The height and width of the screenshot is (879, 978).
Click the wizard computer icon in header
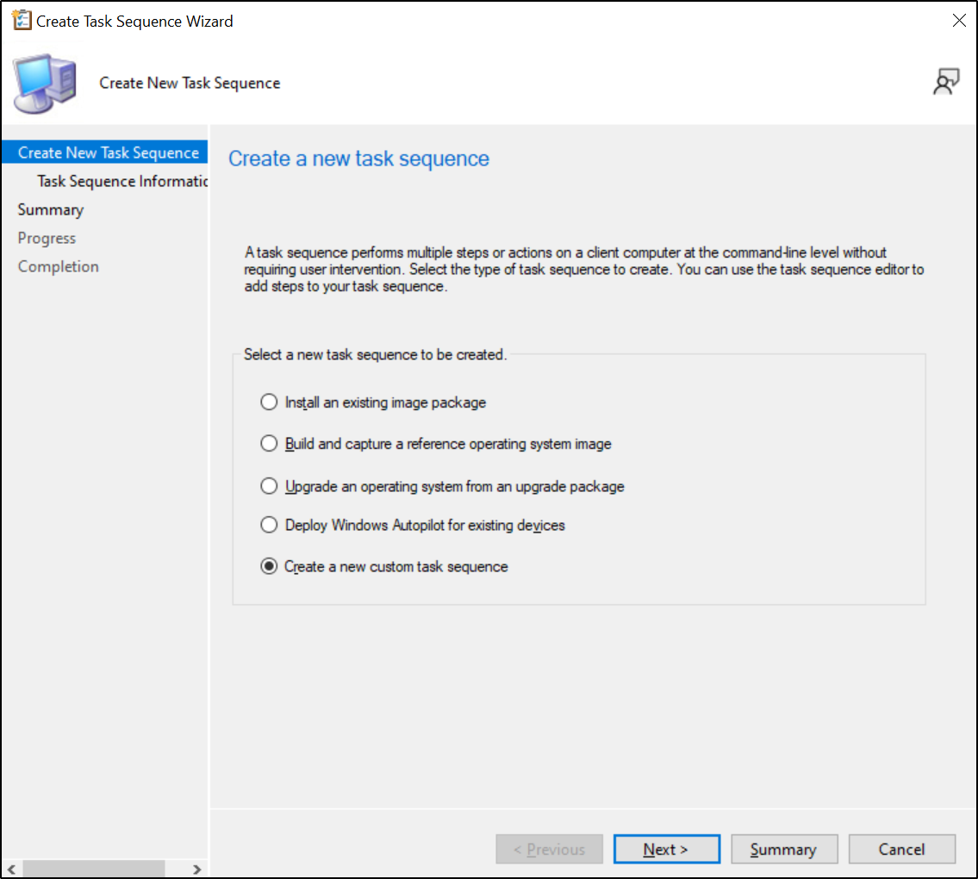(x=46, y=83)
